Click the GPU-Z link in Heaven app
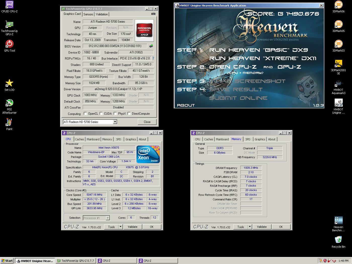Screen dimensions: 352x264 (x=289, y=67)
